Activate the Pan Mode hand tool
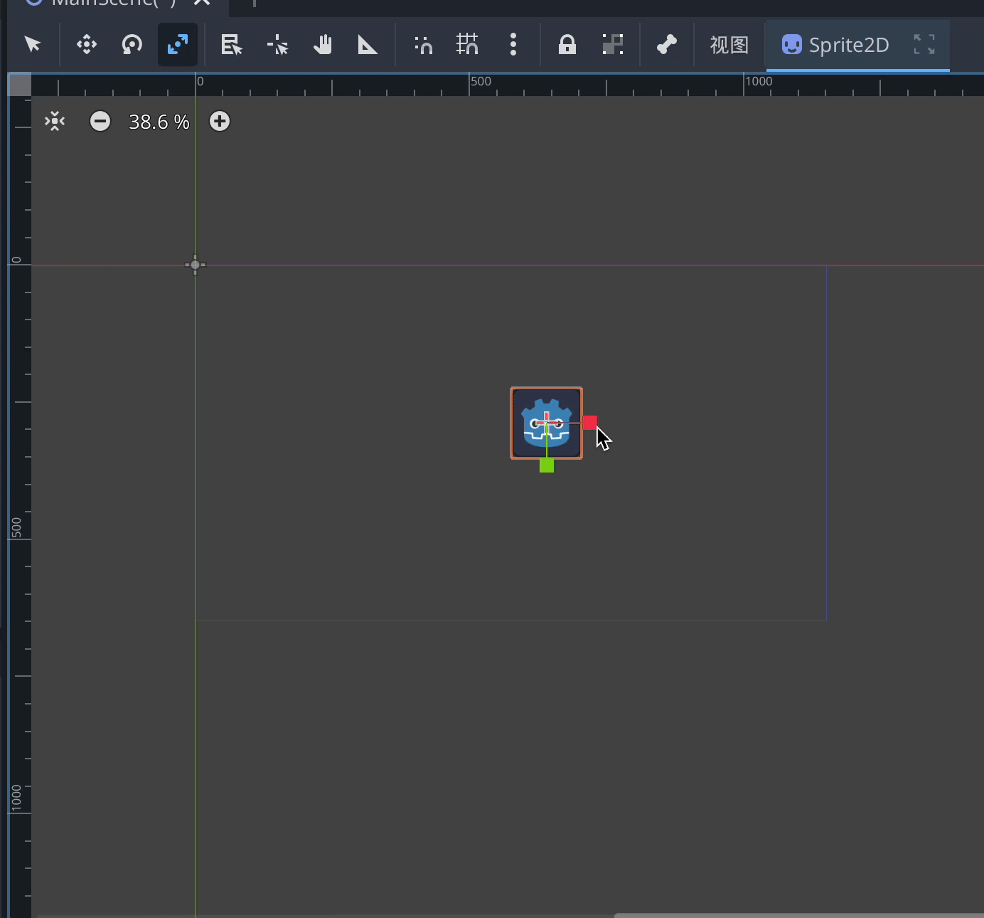Viewport: 984px width, 918px height. [x=323, y=45]
